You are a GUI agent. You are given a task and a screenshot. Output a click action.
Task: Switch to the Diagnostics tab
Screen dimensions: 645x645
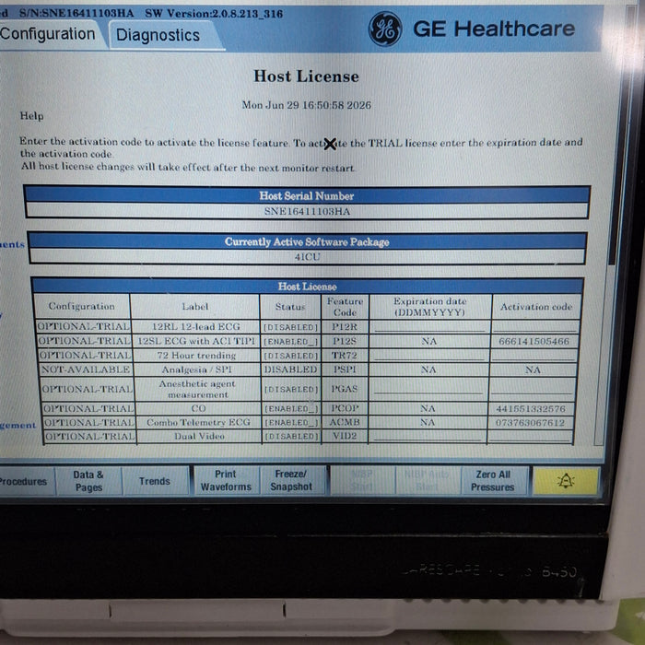tap(158, 35)
